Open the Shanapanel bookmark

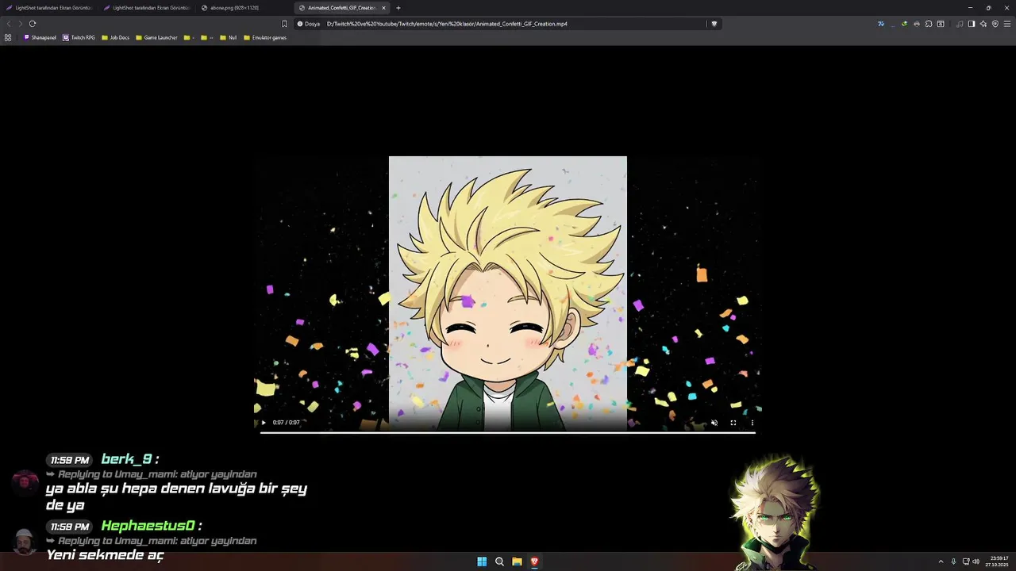[40, 37]
